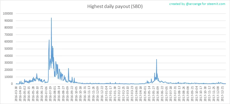Image resolution: width=230 pixels, height=104 pixels.
Task: Click the 60000 y-axis label
Action: coord(9,42)
